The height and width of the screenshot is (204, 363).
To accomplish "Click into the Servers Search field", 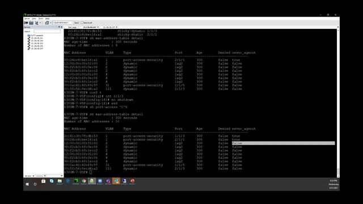I will (47, 31).
